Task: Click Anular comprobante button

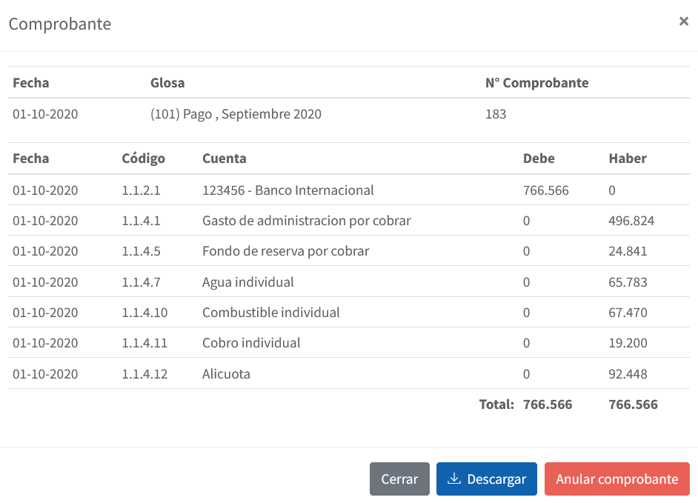Action: click(616, 479)
